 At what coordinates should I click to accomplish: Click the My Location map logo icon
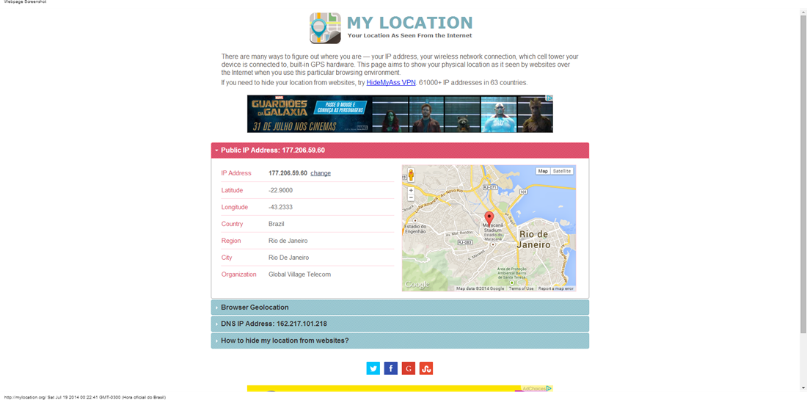(x=325, y=28)
